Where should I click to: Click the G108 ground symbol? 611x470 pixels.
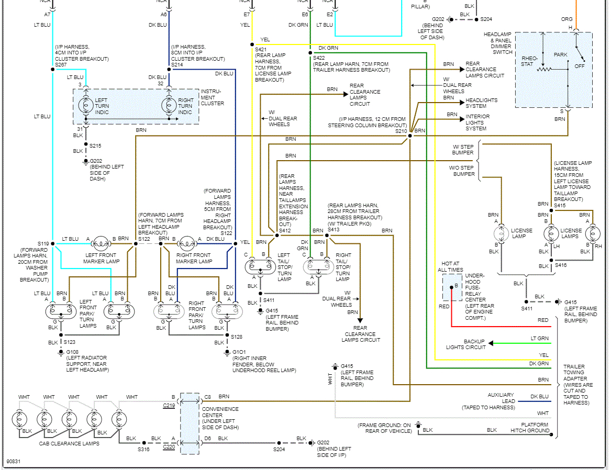pos(61,352)
